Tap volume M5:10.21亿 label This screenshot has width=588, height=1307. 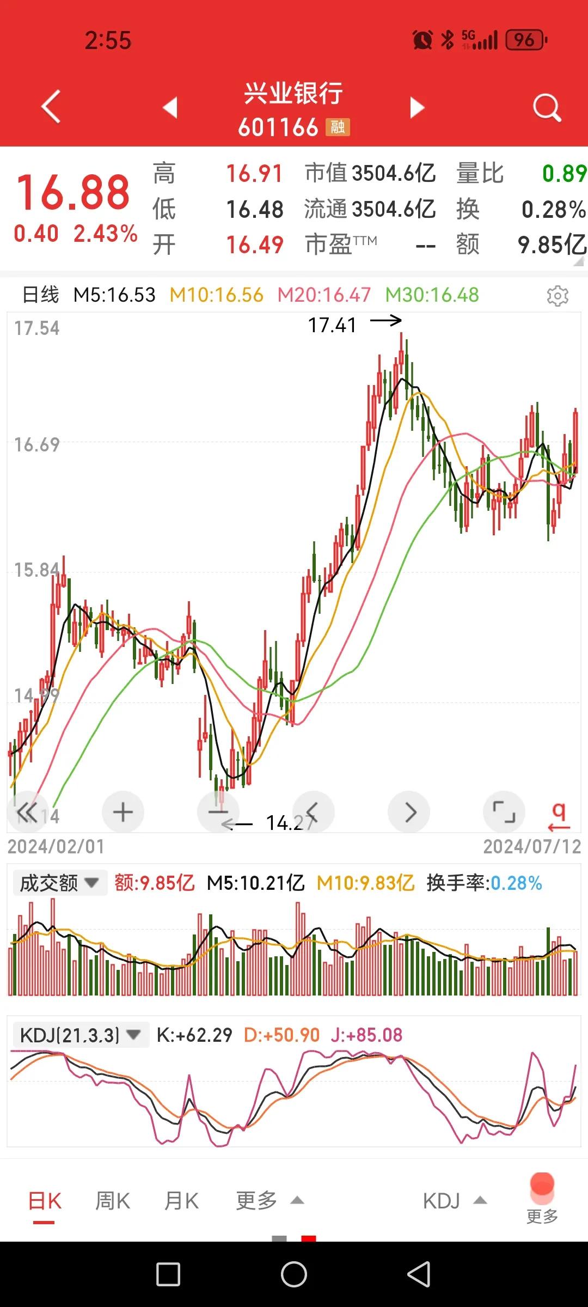click(x=255, y=883)
